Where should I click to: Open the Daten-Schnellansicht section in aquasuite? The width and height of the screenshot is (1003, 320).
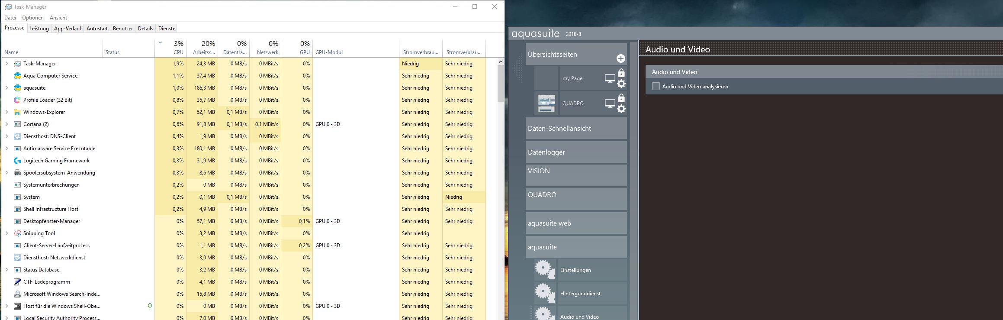click(576, 128)
